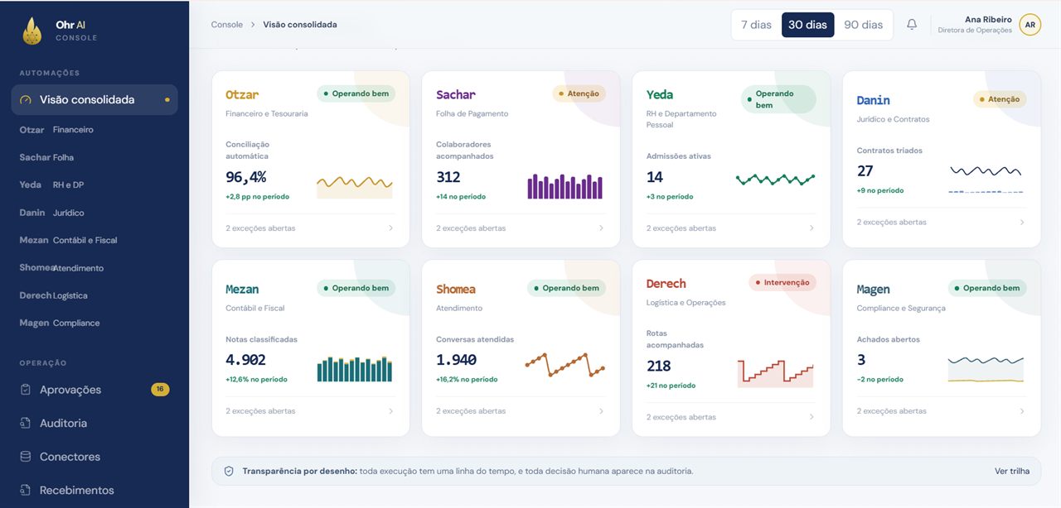Click the shield icon in transparency banner

point(229,471)
